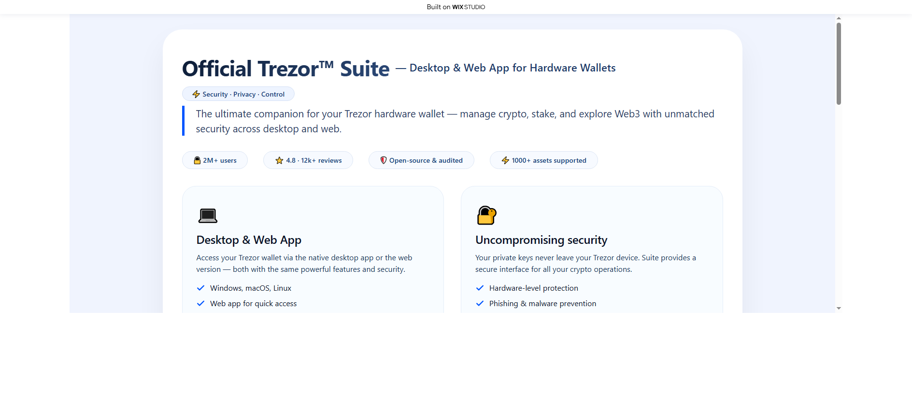Click the Desktop & Web App card heading
912x395 pixels.
click(x=249, y=240)
